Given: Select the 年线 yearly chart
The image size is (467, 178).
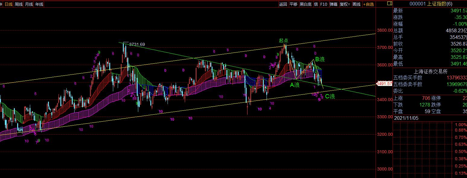Looking at the screenshot, I should pyautogui.click(x=39, y=4).
